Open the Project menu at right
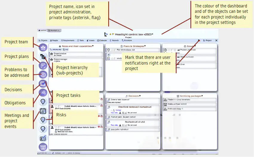254x157 pixels. coord(207,41)
